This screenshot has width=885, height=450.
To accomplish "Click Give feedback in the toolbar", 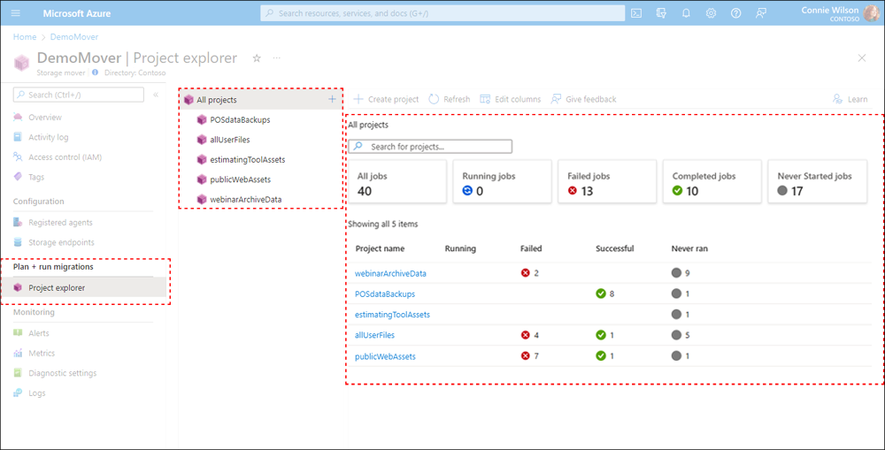I will click(x=583, y=99).
